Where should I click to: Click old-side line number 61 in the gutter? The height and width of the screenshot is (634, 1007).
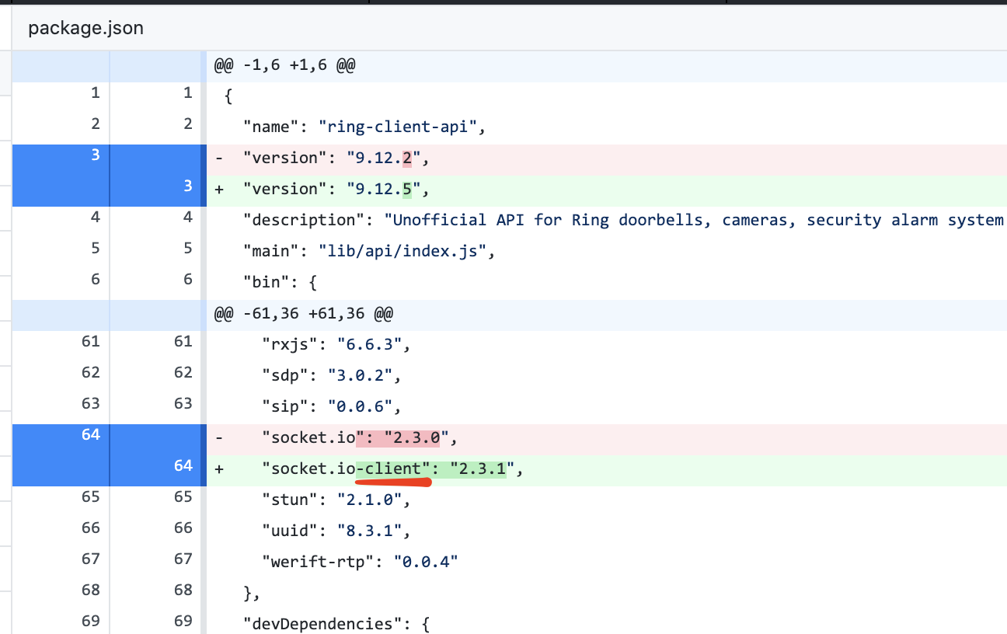point(91,341)
